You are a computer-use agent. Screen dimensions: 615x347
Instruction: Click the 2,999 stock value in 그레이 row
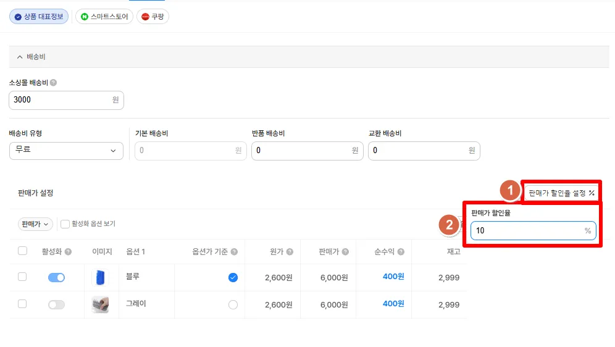pyautogui.click(x=449, y=304)
